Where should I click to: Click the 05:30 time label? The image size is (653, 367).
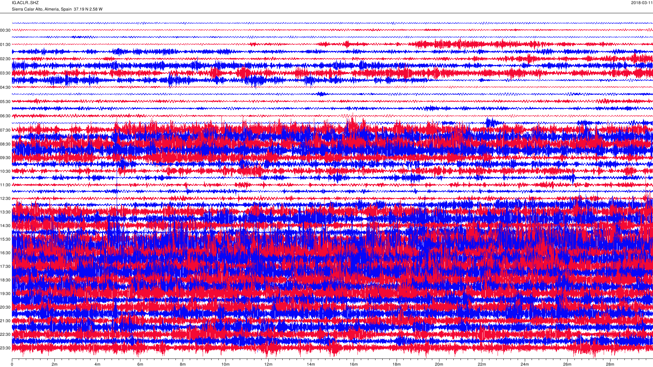click(5, 102)
